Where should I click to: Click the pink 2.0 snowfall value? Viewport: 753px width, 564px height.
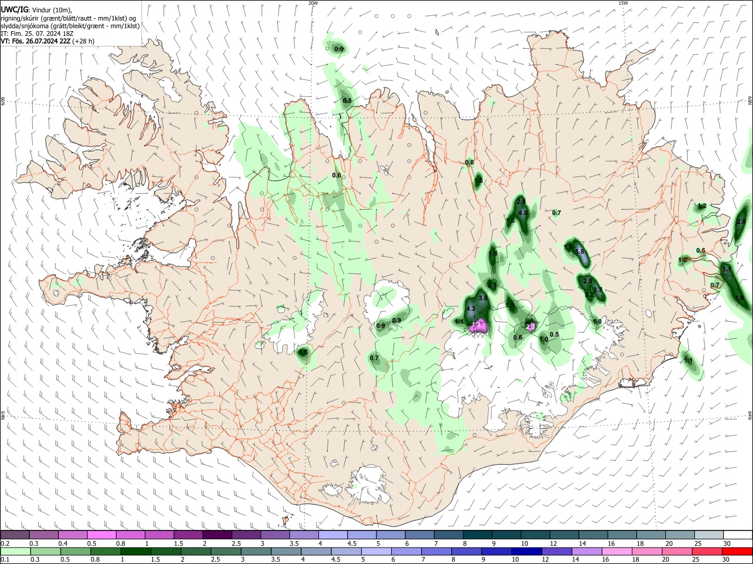pos(530,327)
